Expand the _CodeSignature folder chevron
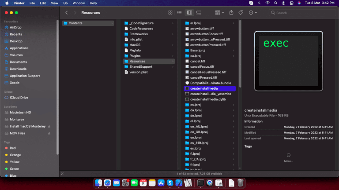The image size is (339, 190). (173, 23)
